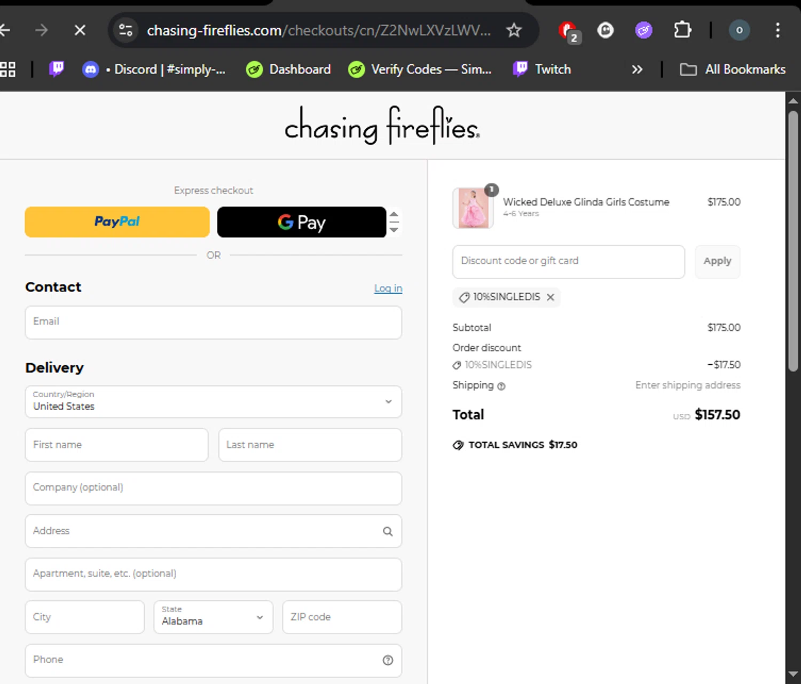Open Chrome three-dot menu
The height and width of the screenshot is (684, 801).
click(x=778, y=30)
